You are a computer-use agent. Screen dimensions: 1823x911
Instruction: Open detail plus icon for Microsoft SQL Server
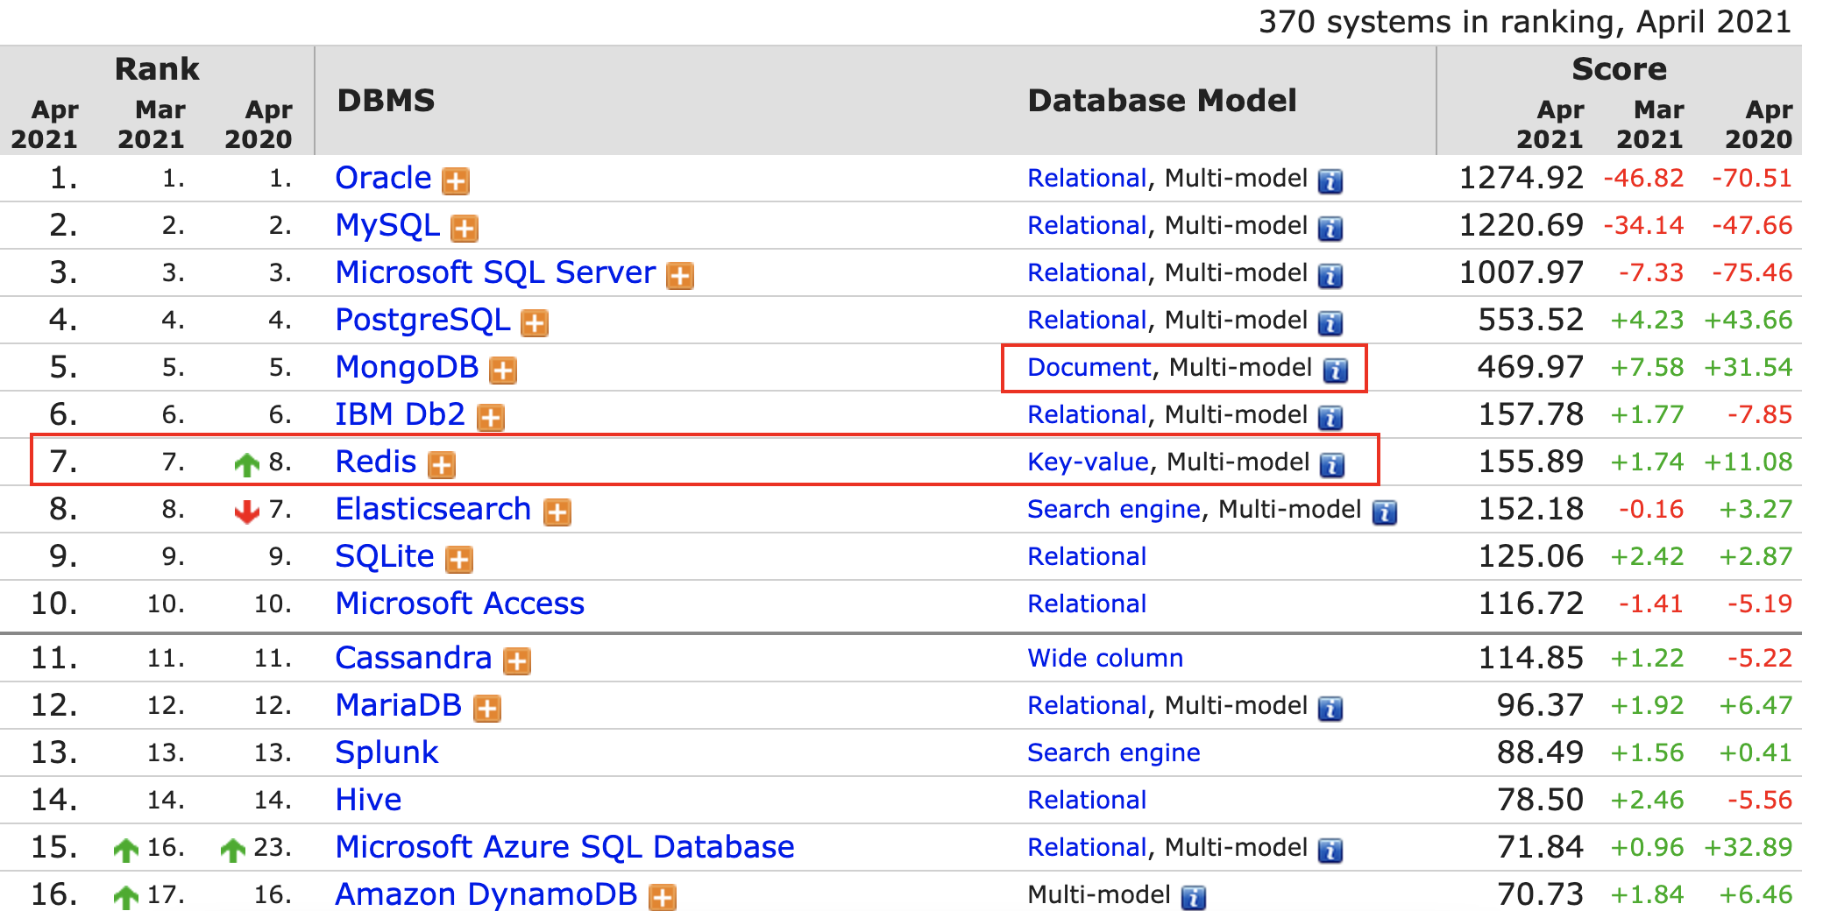click(x=680, y=276)
